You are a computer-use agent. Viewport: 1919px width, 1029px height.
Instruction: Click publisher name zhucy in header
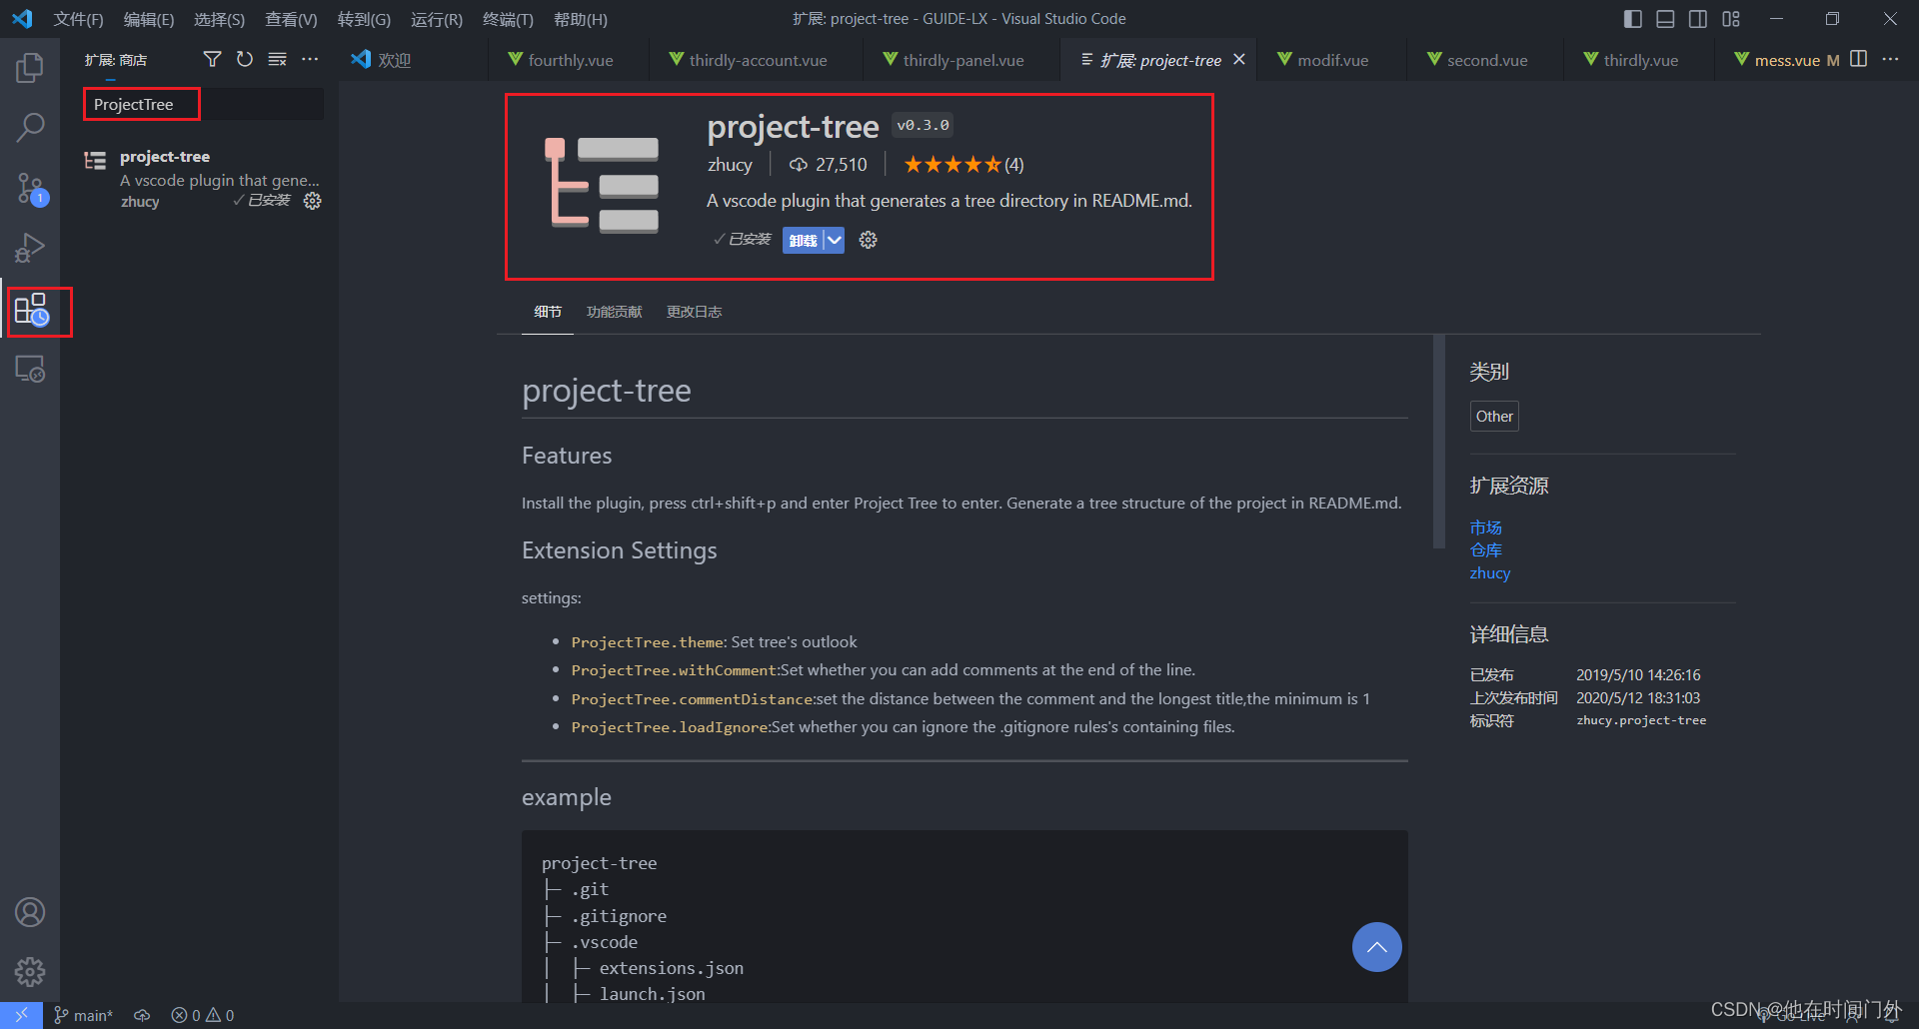(730, 165)
